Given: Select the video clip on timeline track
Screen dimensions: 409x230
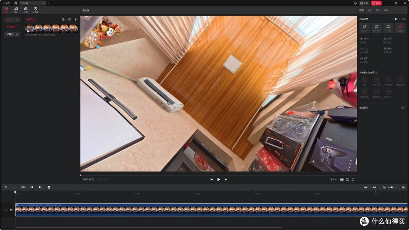Looking at the screenshot, I should [211, 210].
